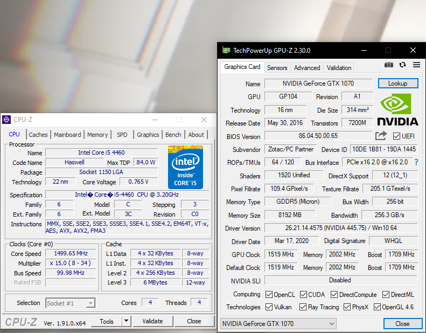Click the Bus Interface question mark
Image resolution: width=426 pixels, height=333 pixels.
pos(416,162)
